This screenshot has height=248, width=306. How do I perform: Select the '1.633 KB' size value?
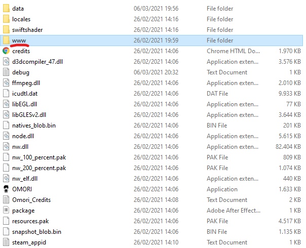290,189
